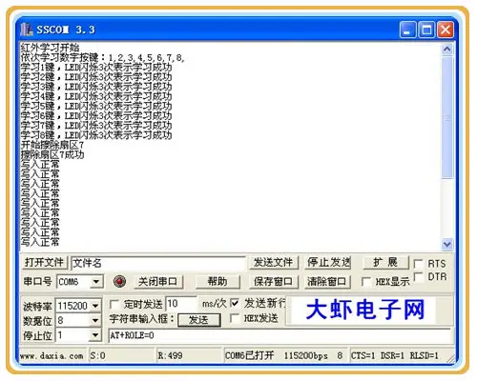Click www.daxia.com in the status bar

pos(52,356)
